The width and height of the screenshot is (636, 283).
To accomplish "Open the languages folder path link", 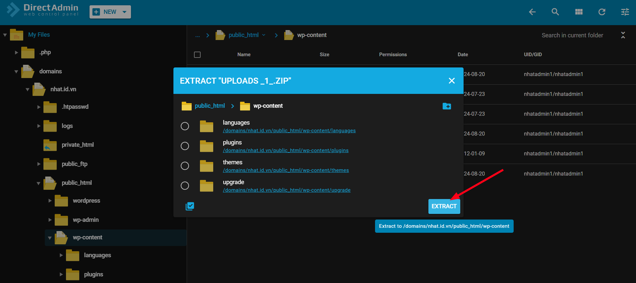I will (x=289, y=131).
